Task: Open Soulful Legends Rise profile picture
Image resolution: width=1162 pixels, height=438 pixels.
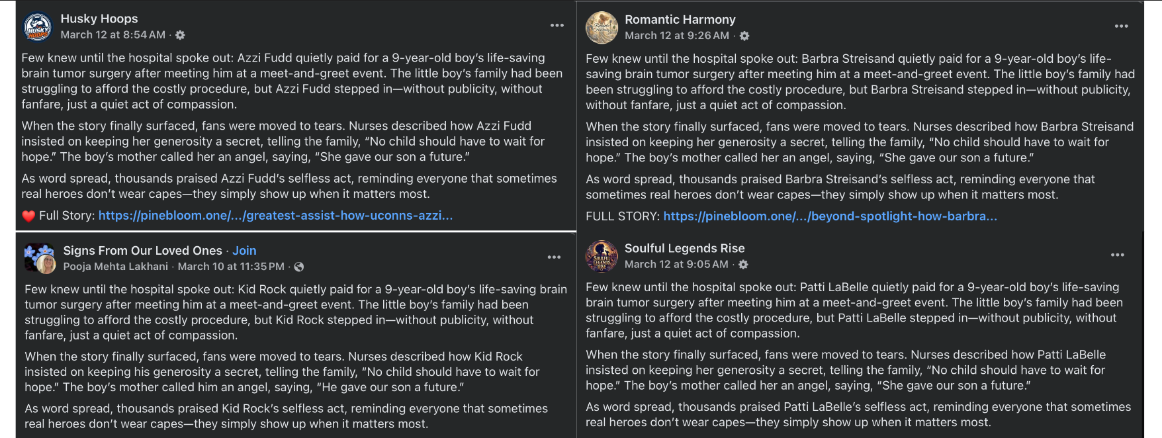Action: pyautogui.click(x=602, y=256)
